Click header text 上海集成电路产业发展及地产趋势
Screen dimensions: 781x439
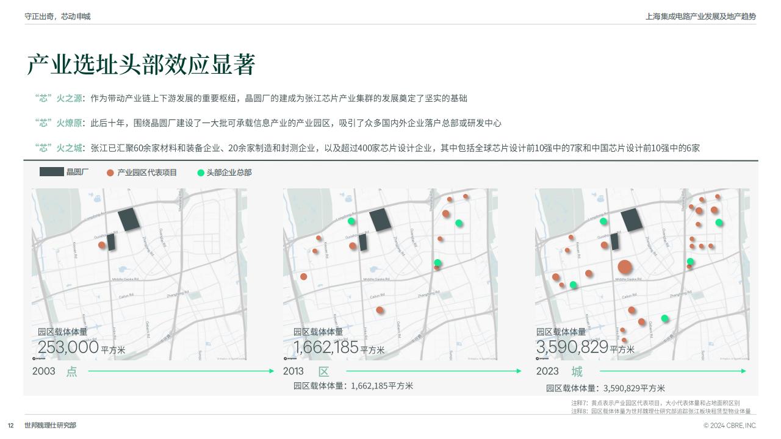(x=700, y=16)
